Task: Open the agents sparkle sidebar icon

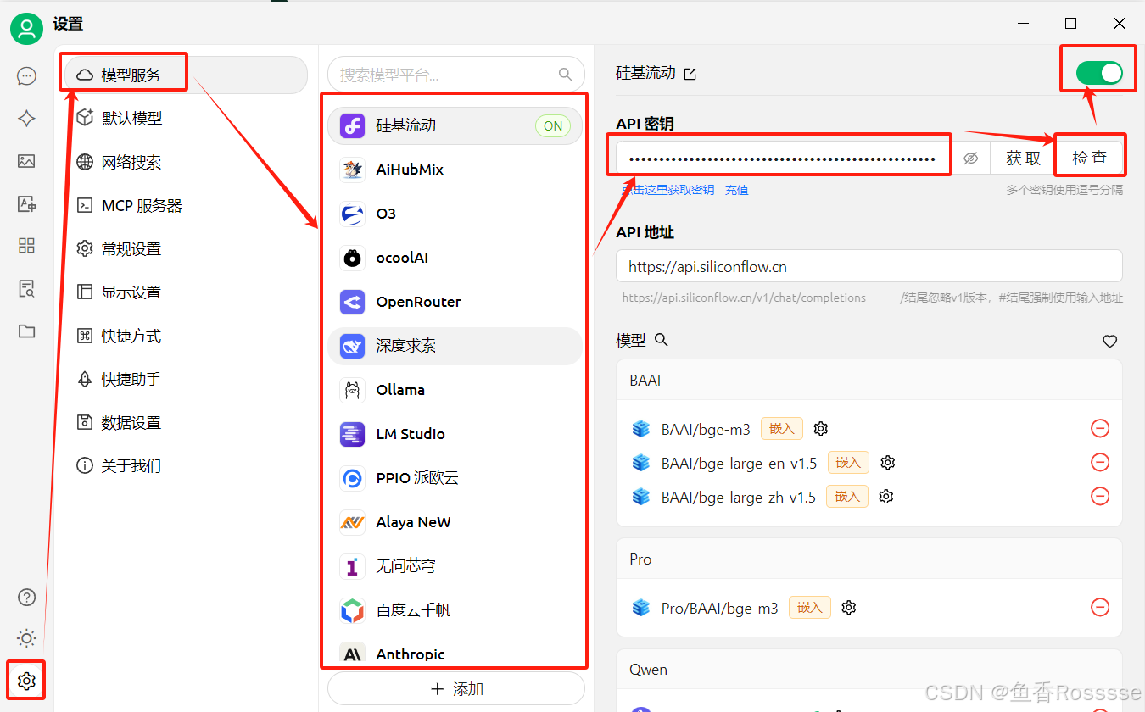Action: (26, 119)
